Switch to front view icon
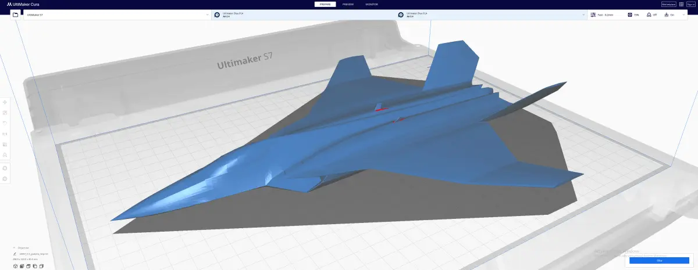The width and height of the screenshot is (698, 270). 22,266
